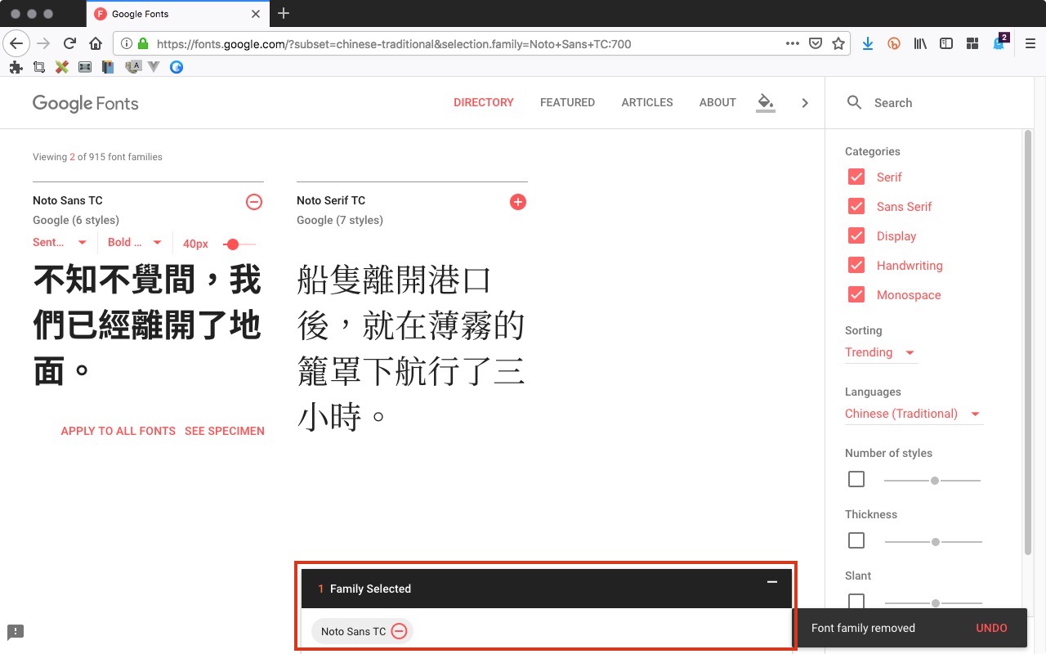The width and height of the screenshot is (1046, 654).
Task: Click the feedback icon in page corner
Action: point(16,632)
